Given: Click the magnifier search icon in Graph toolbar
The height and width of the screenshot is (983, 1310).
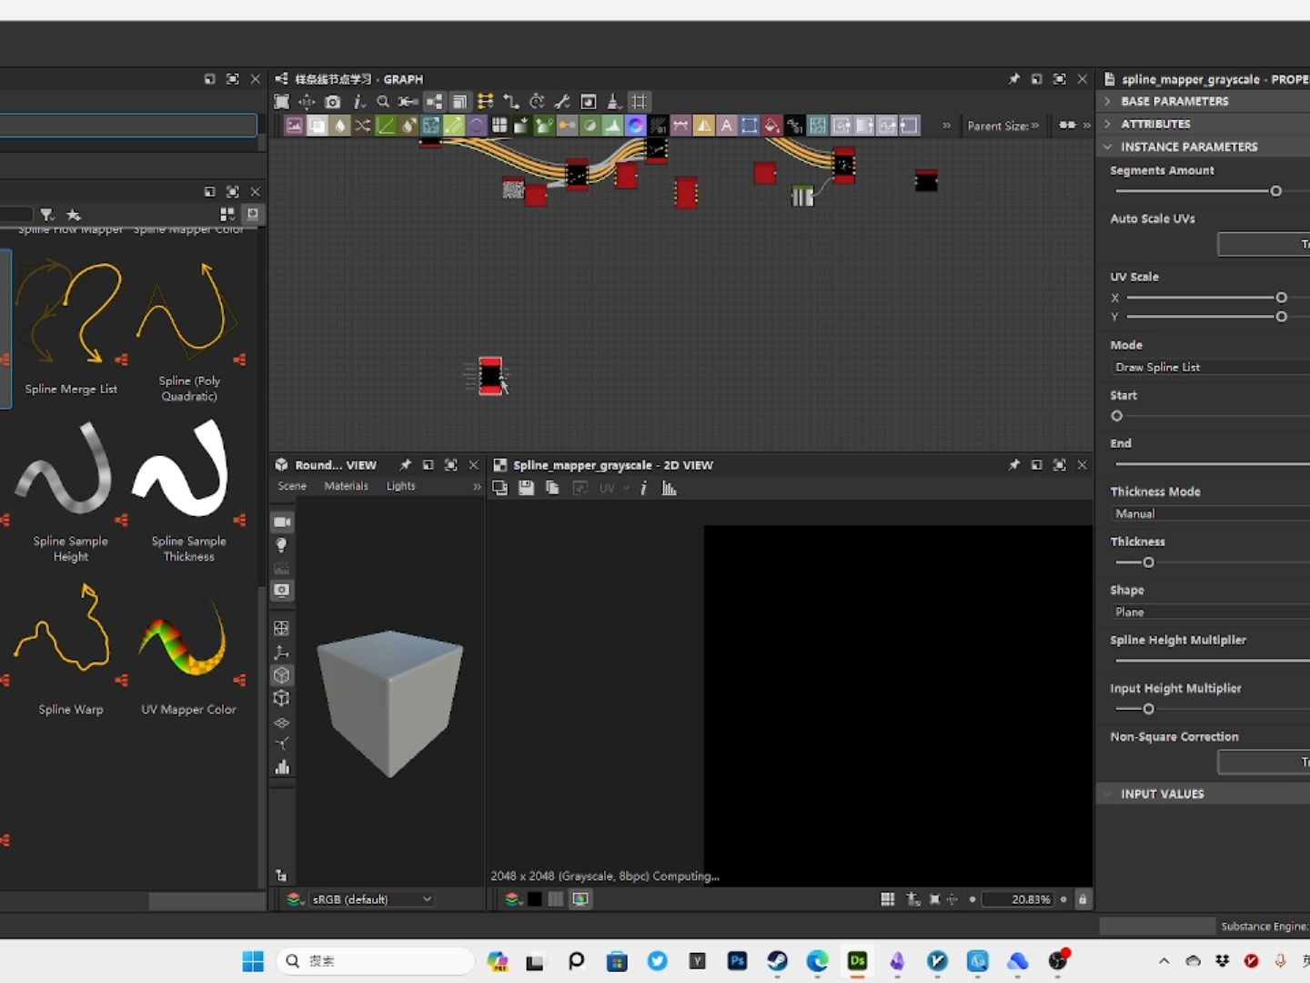Looking at the screenshot, I should point(383,102).
